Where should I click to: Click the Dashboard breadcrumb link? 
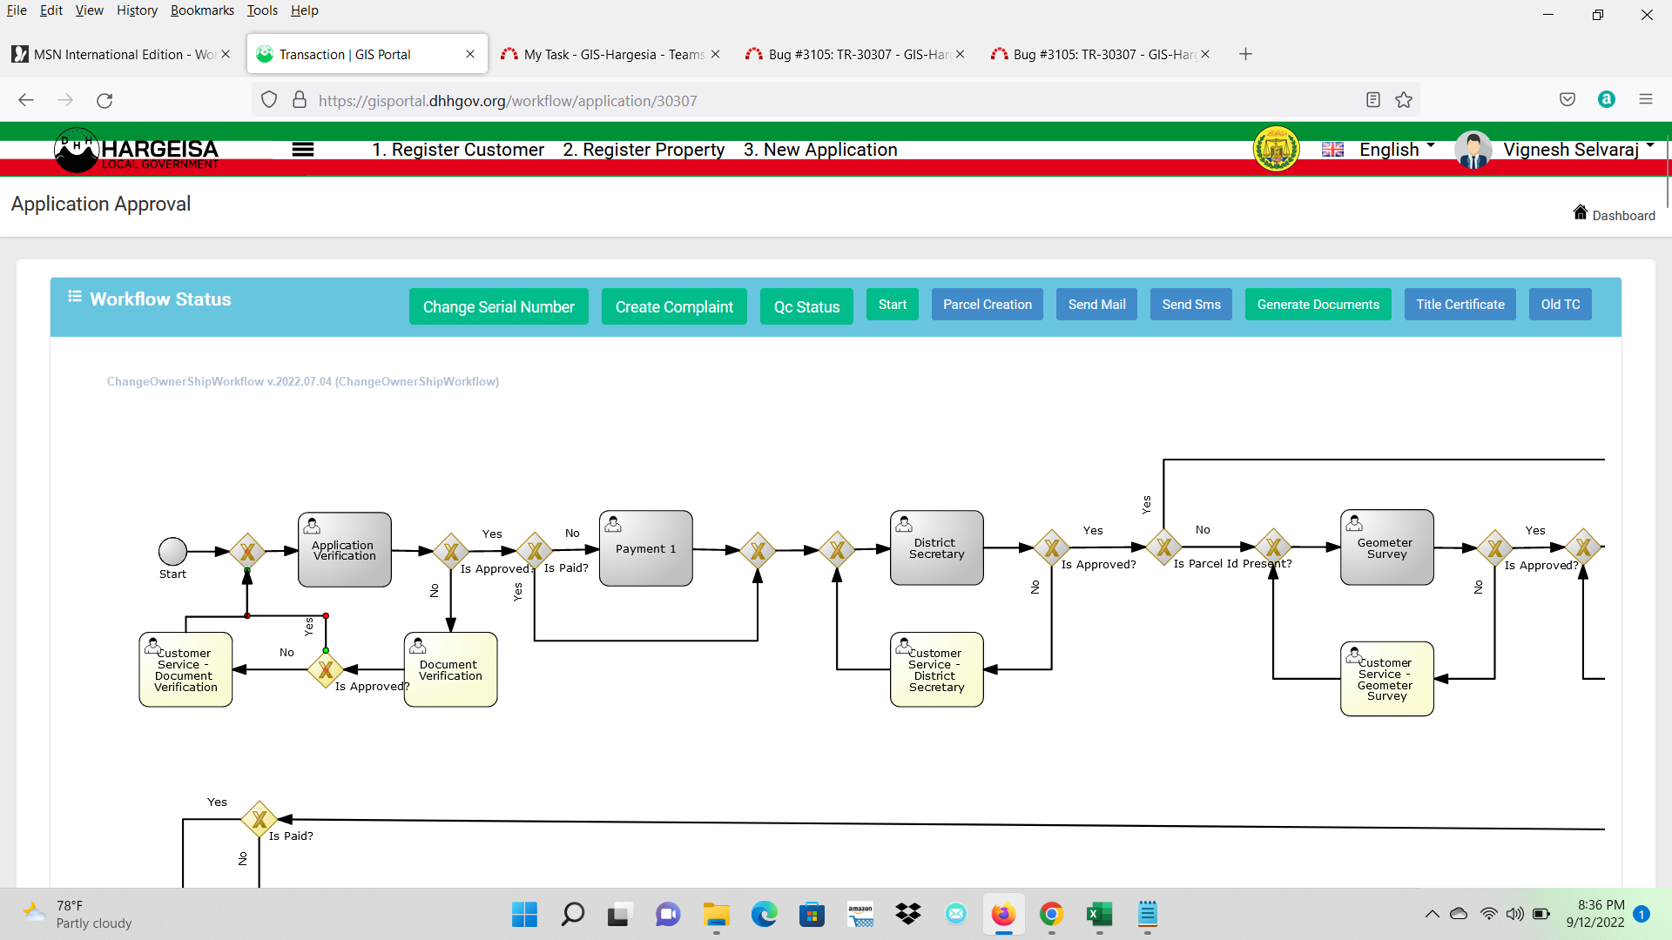(x=1623, y=216)
